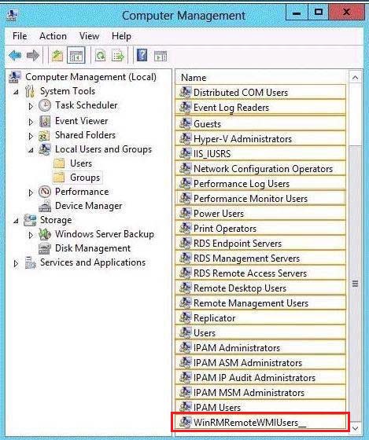Click the Refresh toolbar icon
The image size is (369, 440).
(101, 55)
